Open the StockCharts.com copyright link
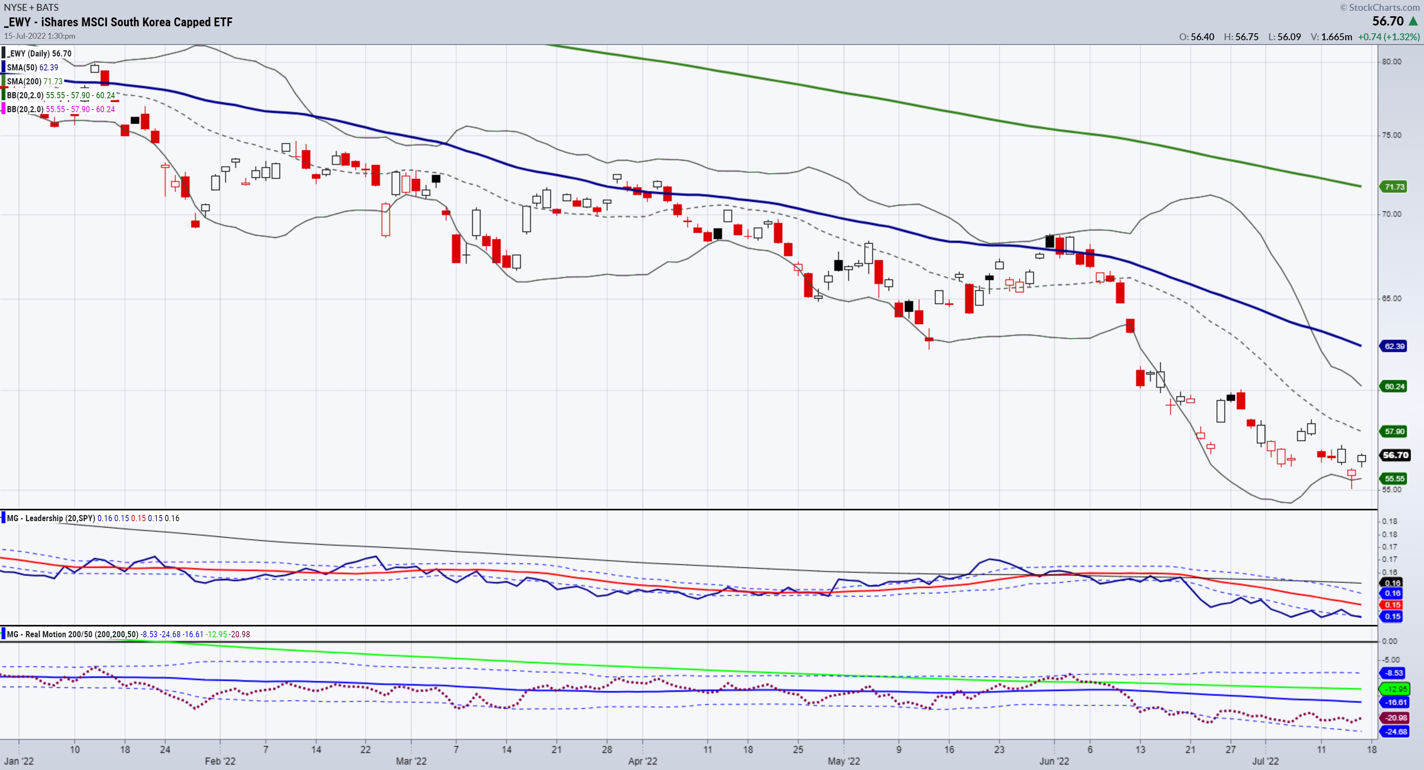The image size is (1424, 770). pyautogui.click(x=1379, y=7)
